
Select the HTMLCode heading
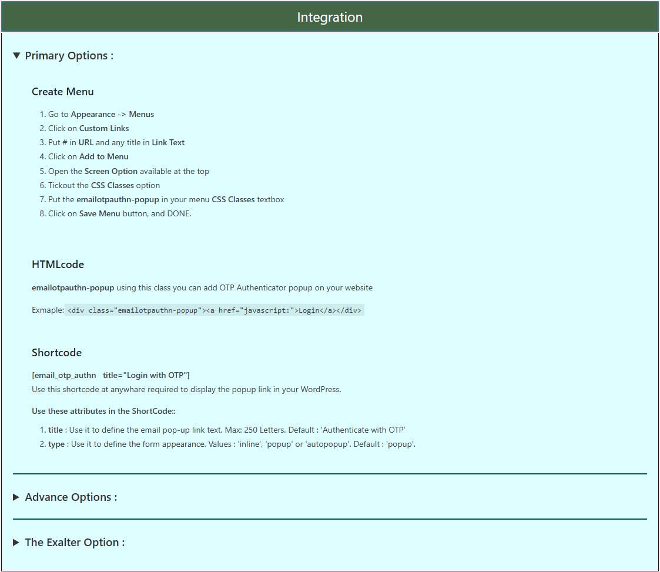click(58, 265)
